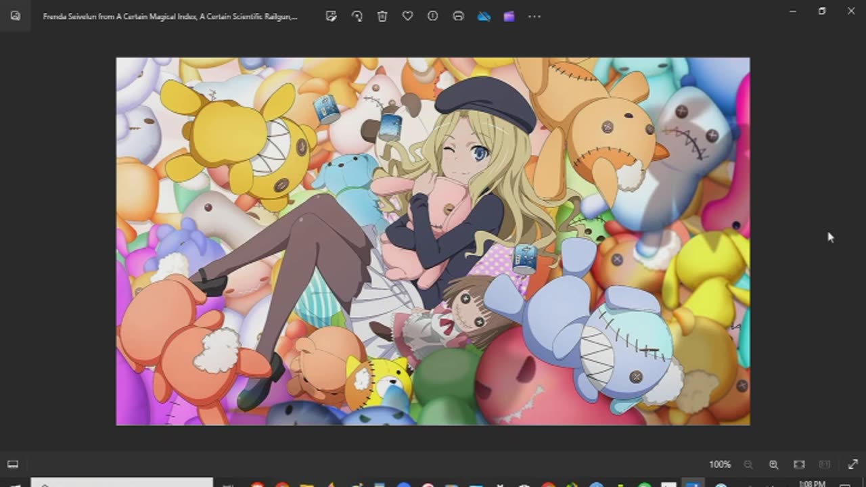Enter full screen with the expand arrows

(852, 465)
